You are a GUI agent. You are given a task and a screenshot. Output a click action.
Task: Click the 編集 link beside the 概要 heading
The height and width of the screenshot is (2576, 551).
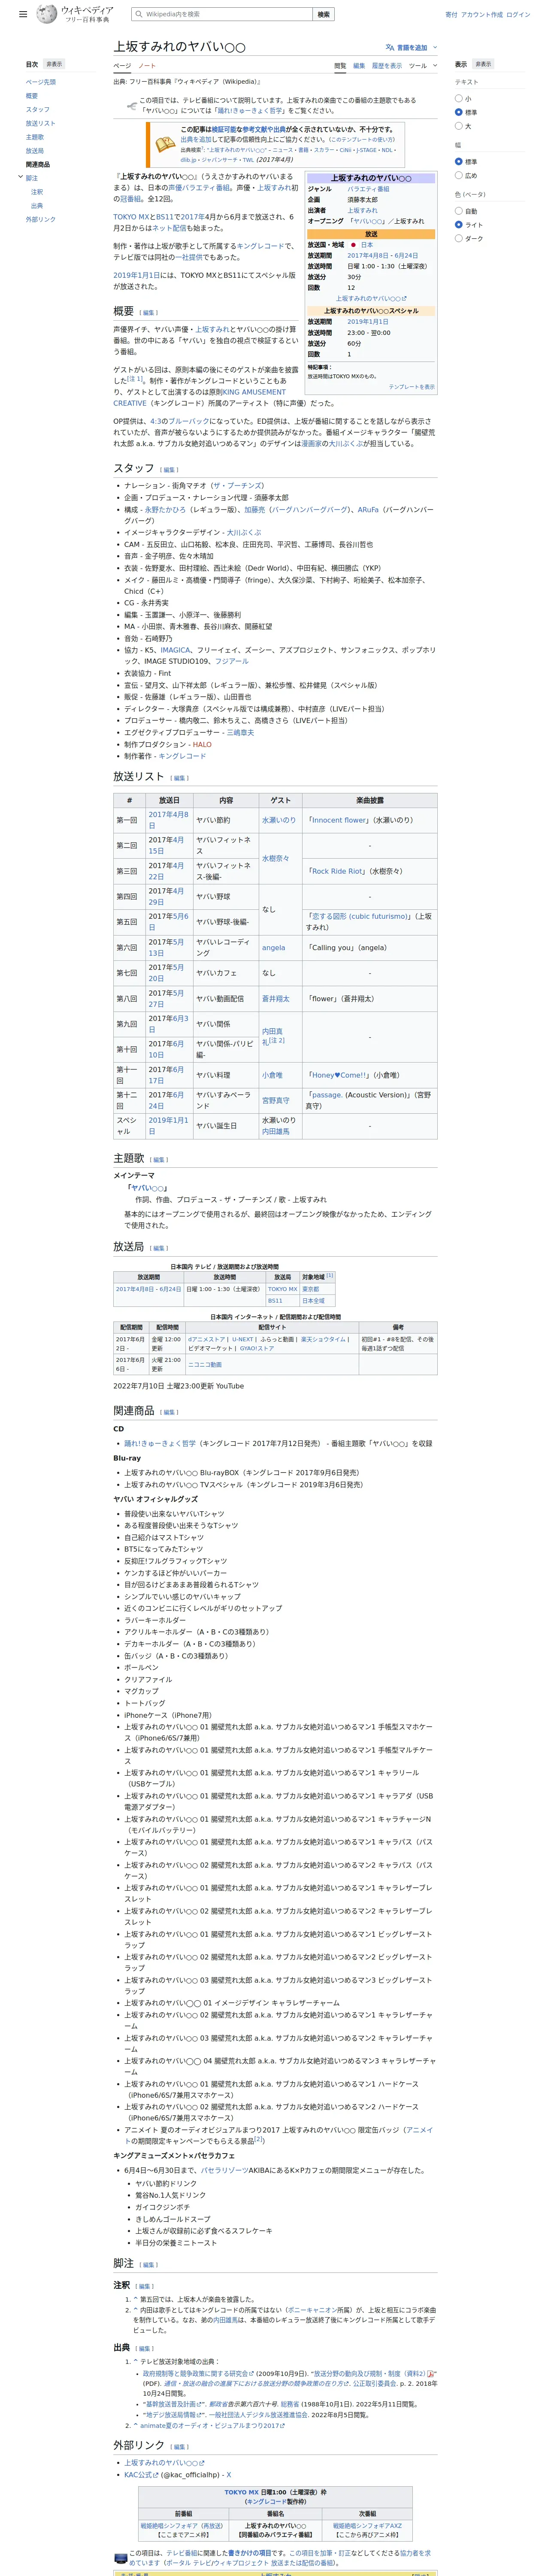click(x=148, y=313)
